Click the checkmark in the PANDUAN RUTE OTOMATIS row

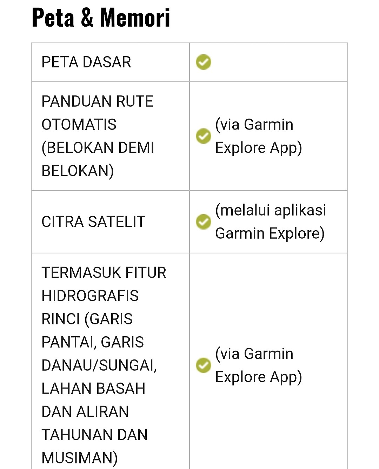coord(203,136)
